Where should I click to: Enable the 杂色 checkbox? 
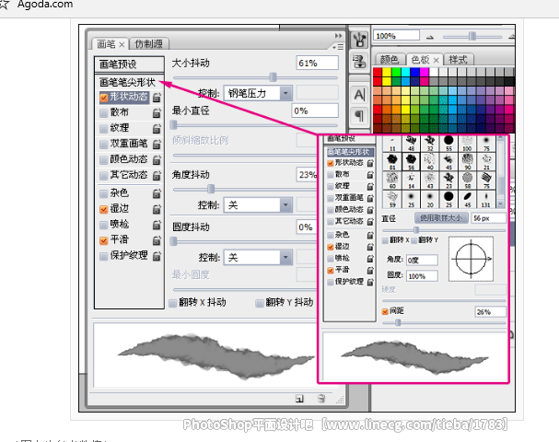click(x=104, y=193)
